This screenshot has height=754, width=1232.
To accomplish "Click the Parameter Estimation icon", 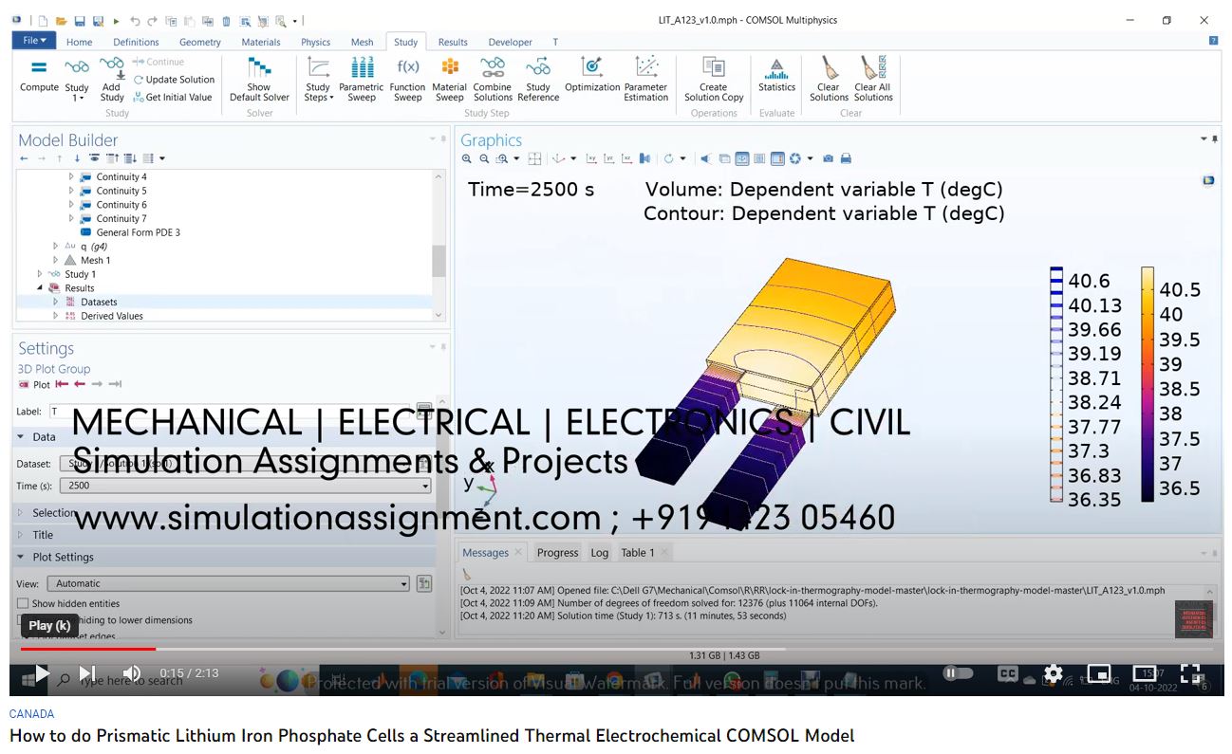I will click(x=646, y=67).
